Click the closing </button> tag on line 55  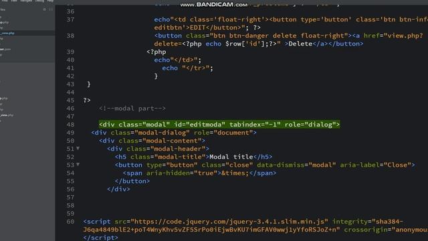pos(132,181)
